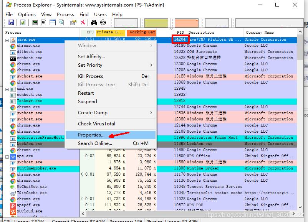Open the File menu
Screen dimensions: 308x222
pos(9,15)
